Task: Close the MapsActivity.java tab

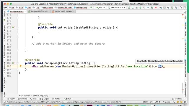Action: click(25, 11)
